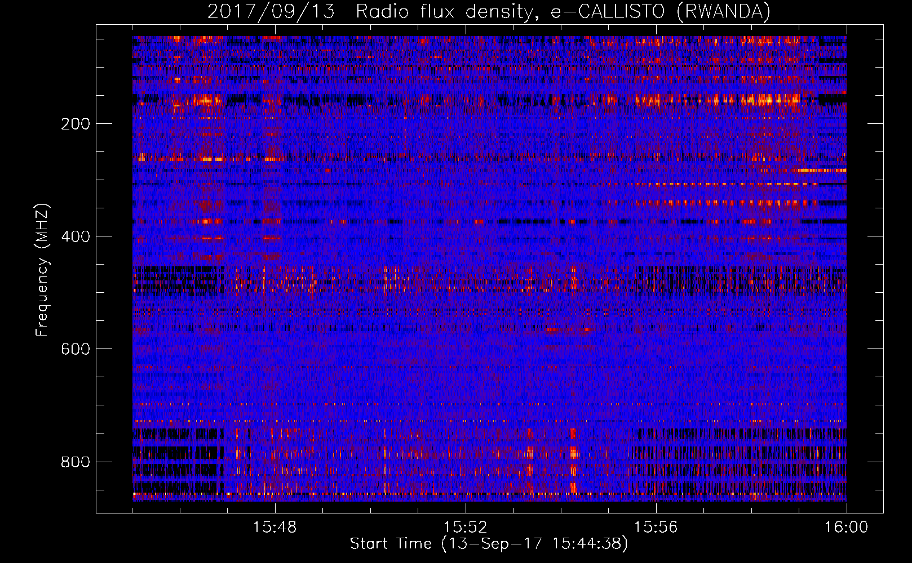Click the 600 frequency tick label
The width and height of the screenshot is (912, 563).
coord(76,349)
